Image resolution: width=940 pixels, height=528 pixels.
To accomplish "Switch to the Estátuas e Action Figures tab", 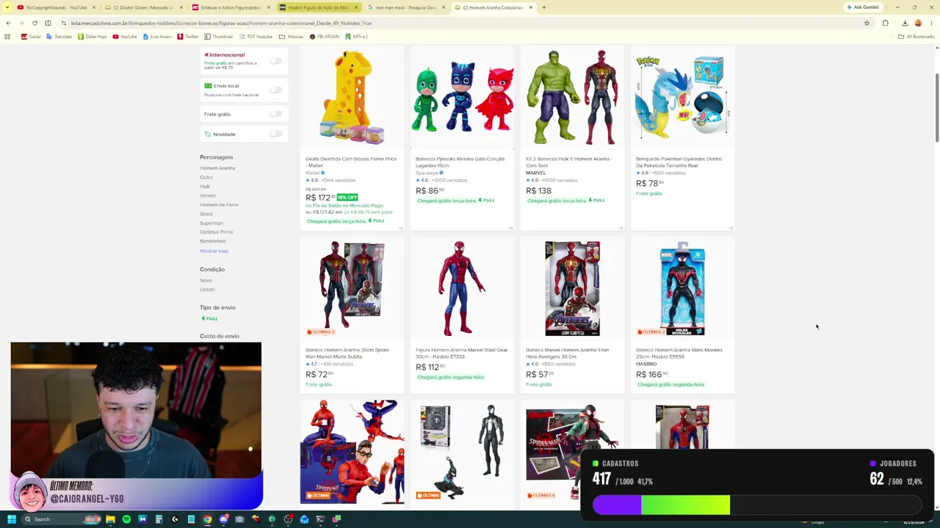I will (x=231, y=7).
